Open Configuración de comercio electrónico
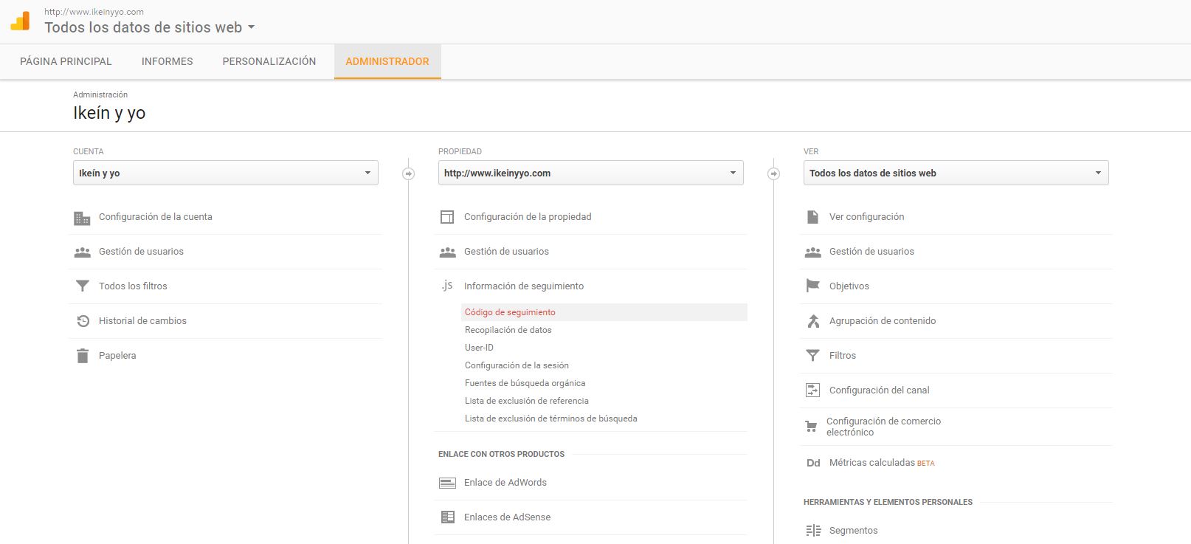The image size is (1191, 544). (x=883, y=427)
